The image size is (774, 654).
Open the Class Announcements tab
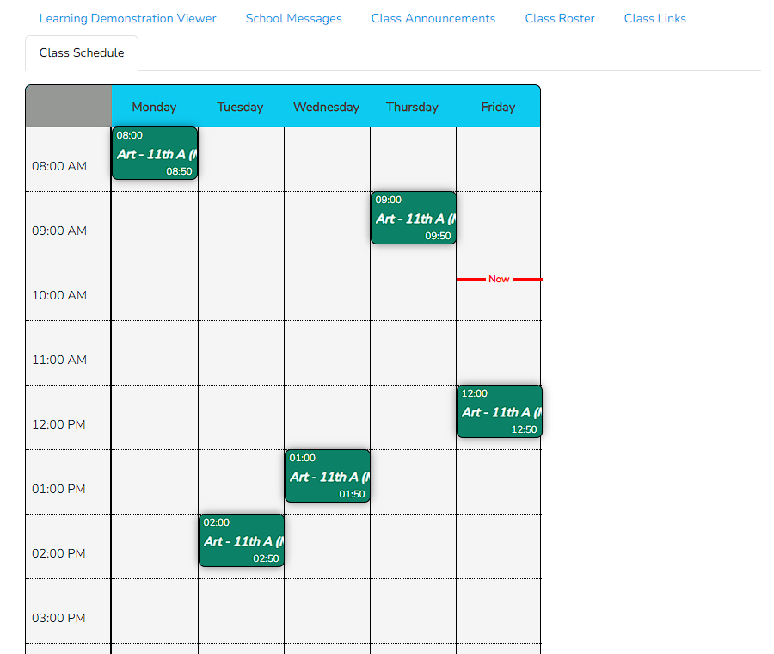(x=433, y=18)
